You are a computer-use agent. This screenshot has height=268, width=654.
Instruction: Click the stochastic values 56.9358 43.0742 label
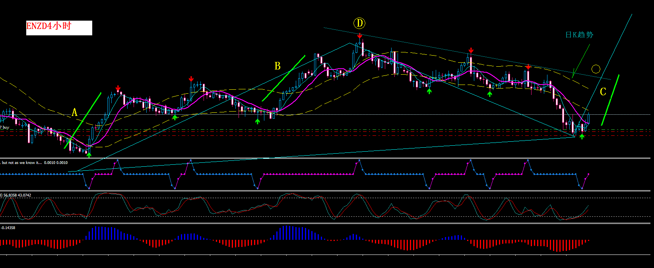(17, 195)
